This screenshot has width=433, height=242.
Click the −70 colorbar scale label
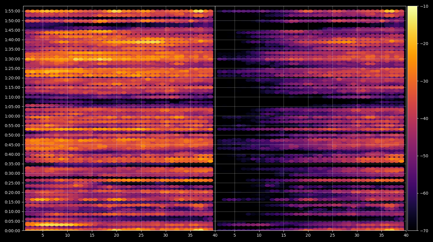coord(424,231)
